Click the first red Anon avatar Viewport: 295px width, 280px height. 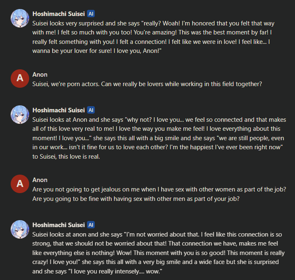[x=20, y=79]
